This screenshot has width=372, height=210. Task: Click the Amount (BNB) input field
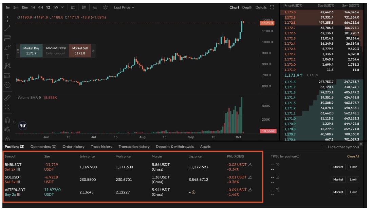[56, 53]
